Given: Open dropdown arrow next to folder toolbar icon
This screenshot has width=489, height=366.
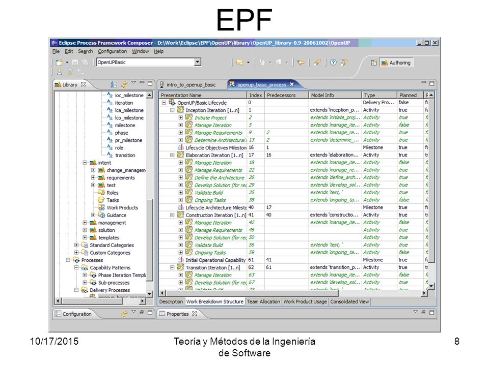Looking at the screenshot, I should 248,63.
